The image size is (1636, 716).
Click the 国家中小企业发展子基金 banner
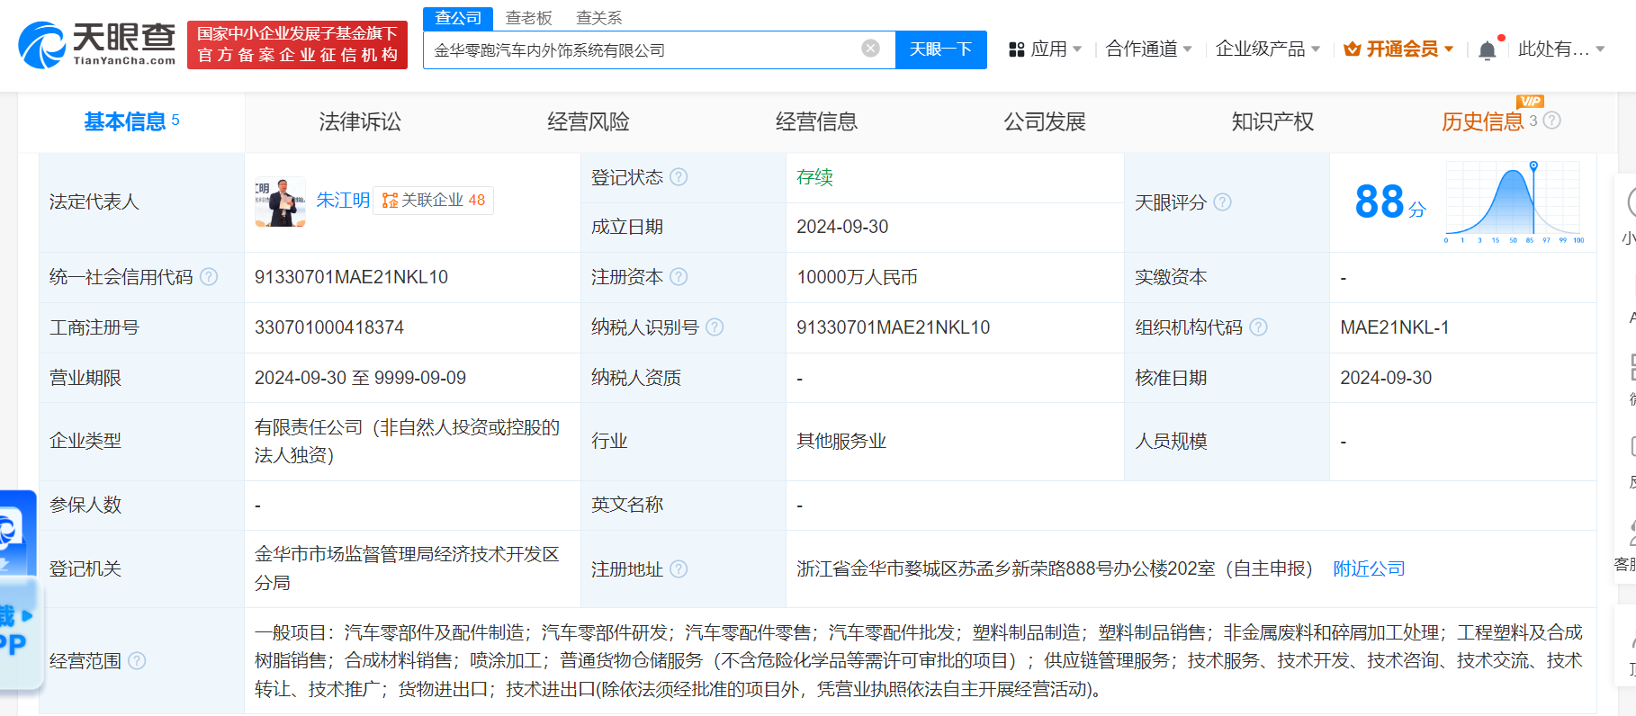pyautogui.click(x=297, y=45)
